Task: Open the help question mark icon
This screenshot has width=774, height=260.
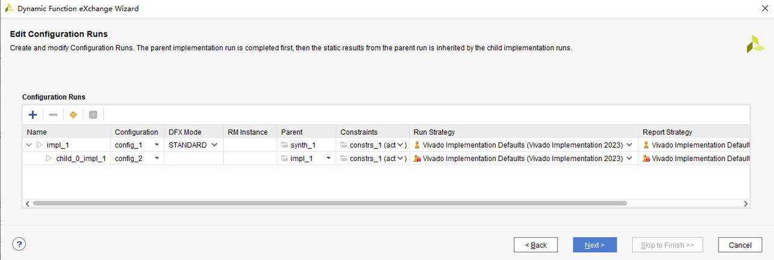Action: [20, 244]
